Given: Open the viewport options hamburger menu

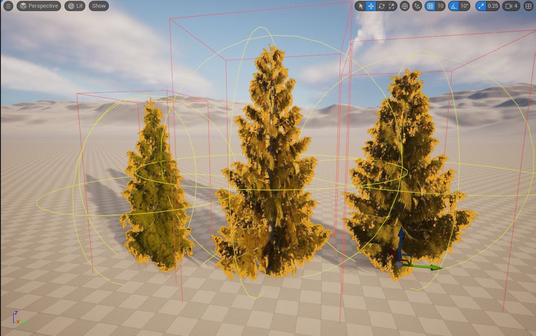Looking at the screenshot, I should tap(8, 6).
